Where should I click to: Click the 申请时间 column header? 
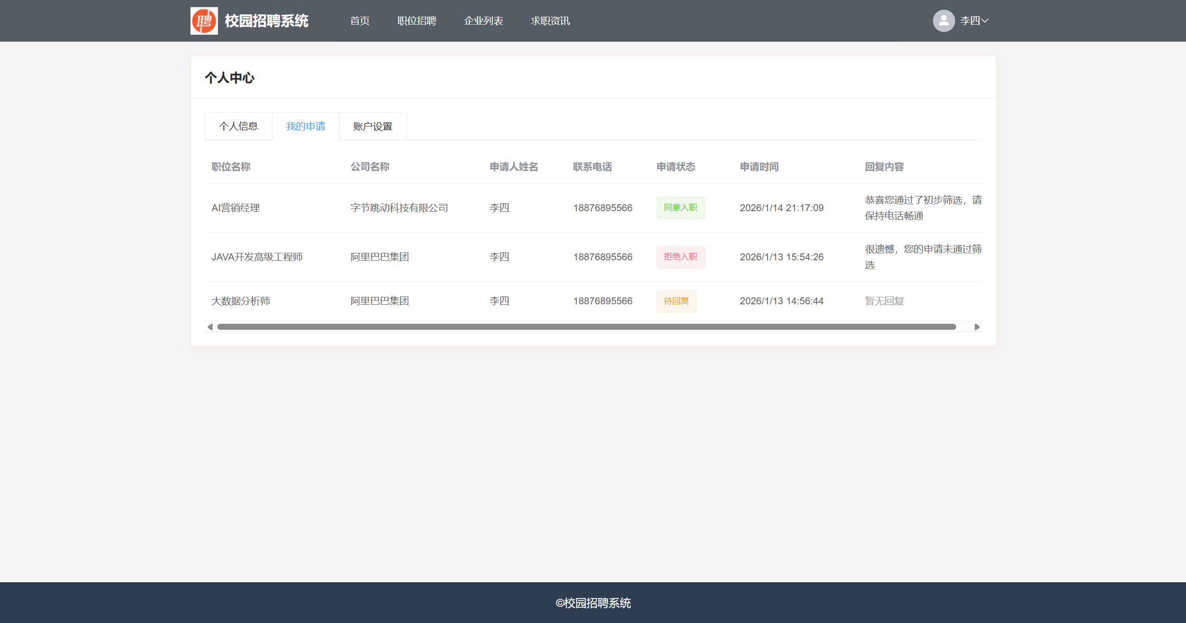pos(759,167)
